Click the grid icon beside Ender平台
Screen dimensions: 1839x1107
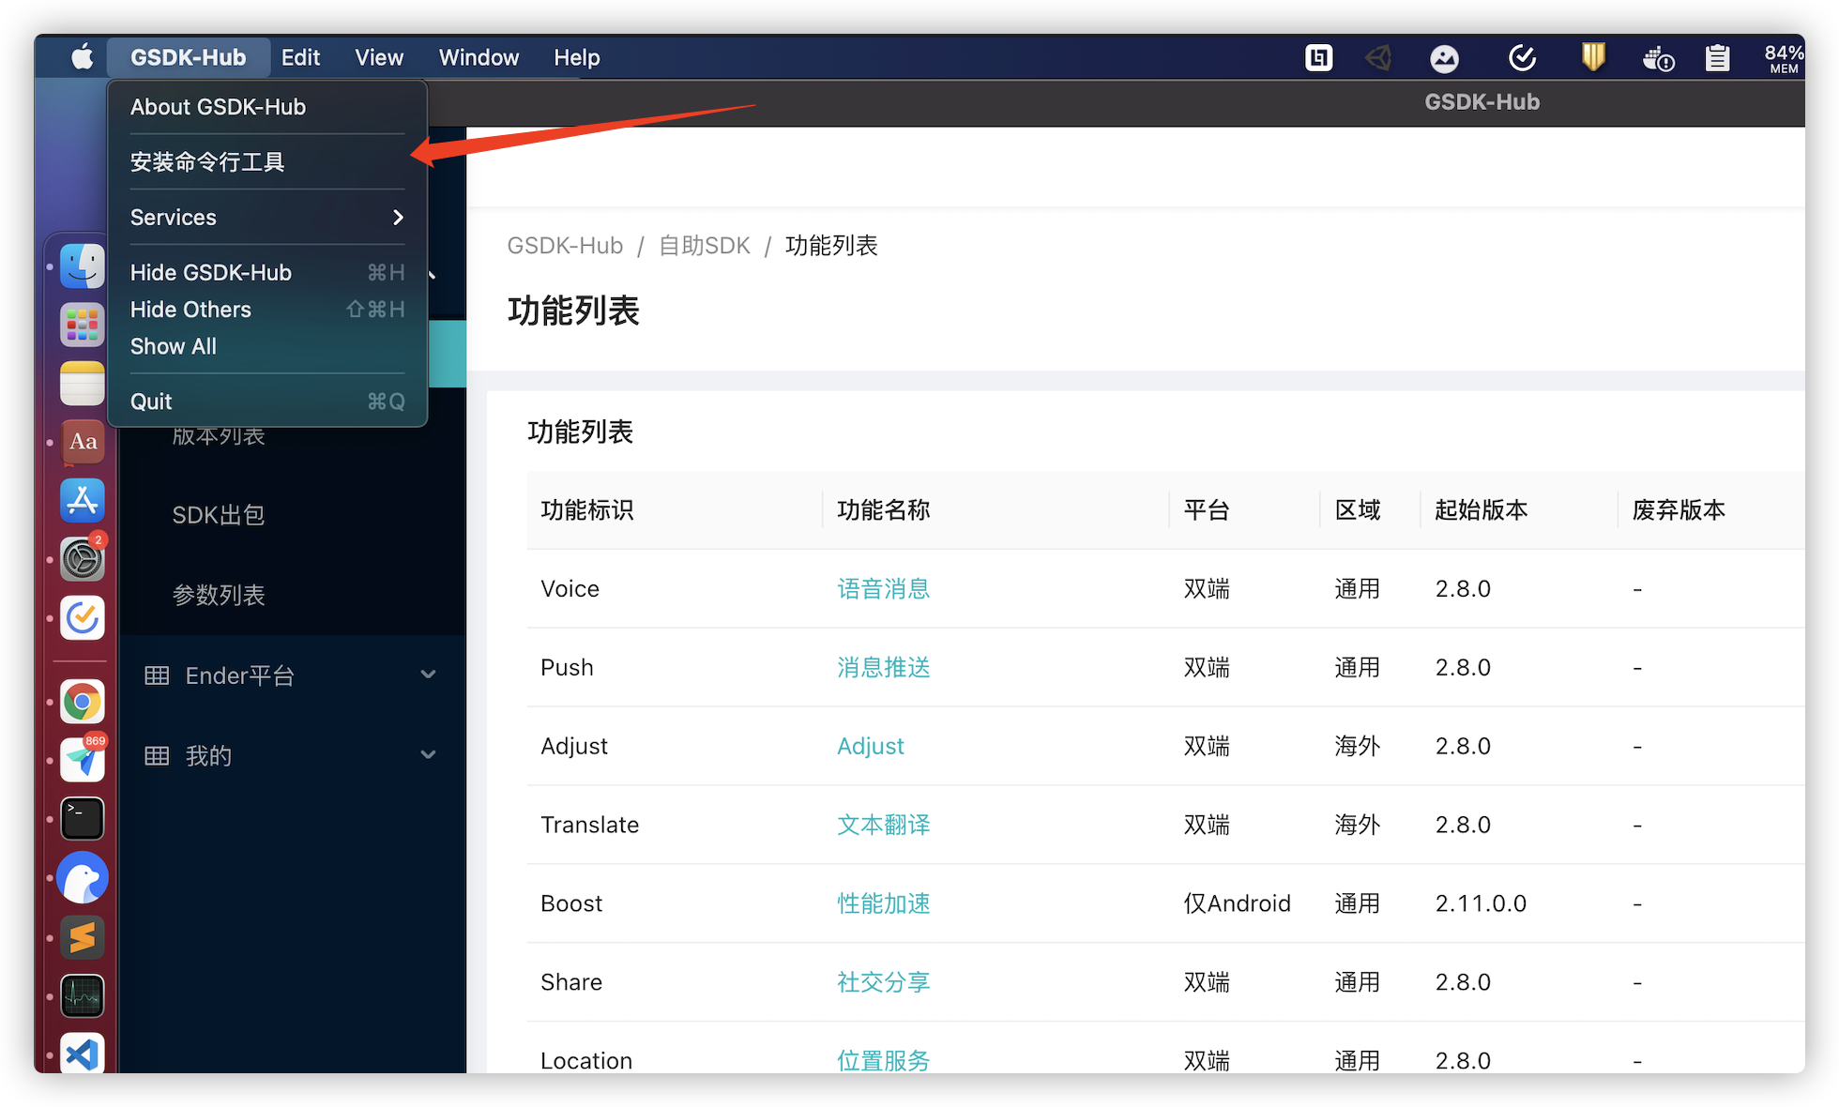[157, 675]
